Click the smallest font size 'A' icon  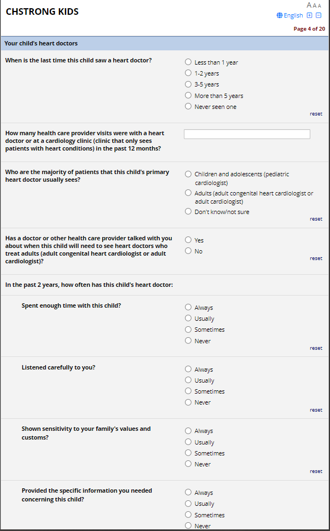coord(320,5)
